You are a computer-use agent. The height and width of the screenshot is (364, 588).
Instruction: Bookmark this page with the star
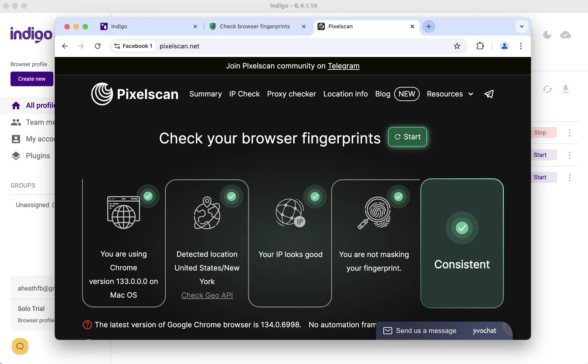[457, 46]
